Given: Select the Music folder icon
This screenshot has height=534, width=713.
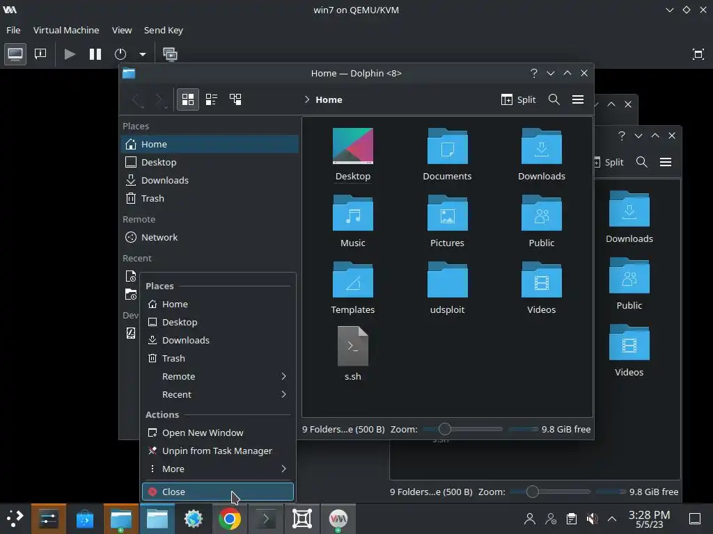Looking at the screenshot, I should 353,213.
